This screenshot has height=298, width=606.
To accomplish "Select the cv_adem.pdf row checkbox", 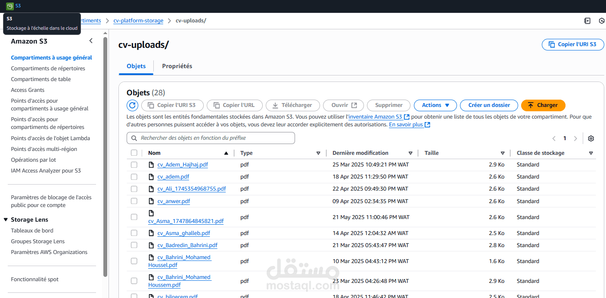I will point(134,177).
